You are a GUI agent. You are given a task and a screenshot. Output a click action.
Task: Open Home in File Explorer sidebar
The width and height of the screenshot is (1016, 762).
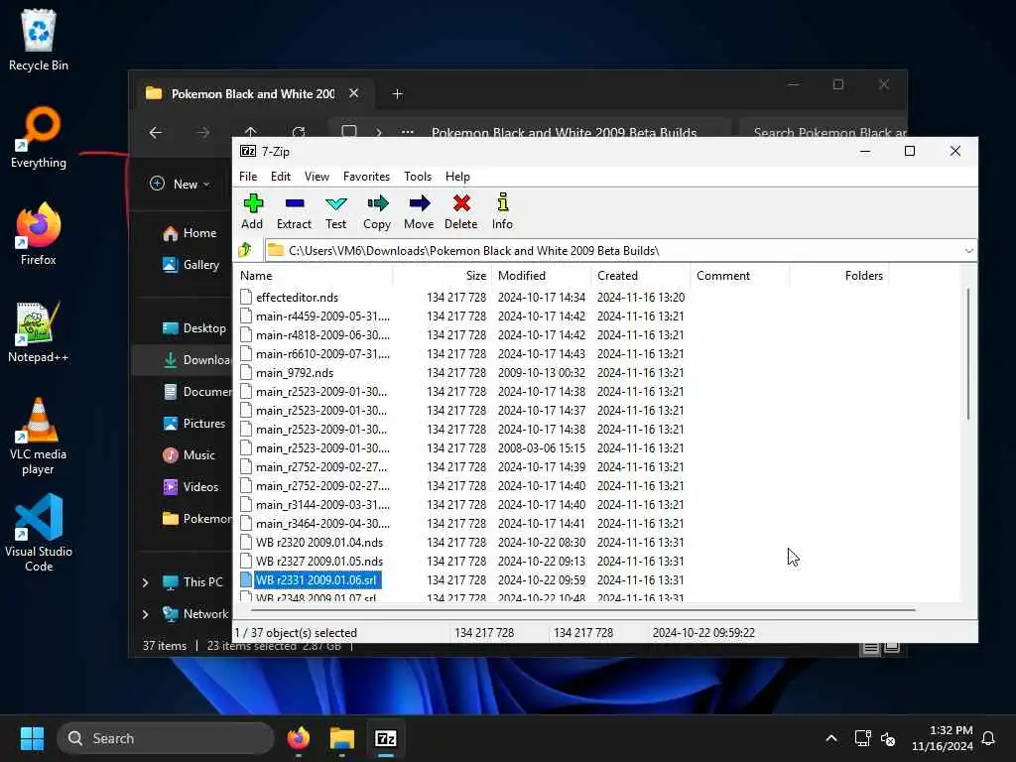tap(190, 233)
